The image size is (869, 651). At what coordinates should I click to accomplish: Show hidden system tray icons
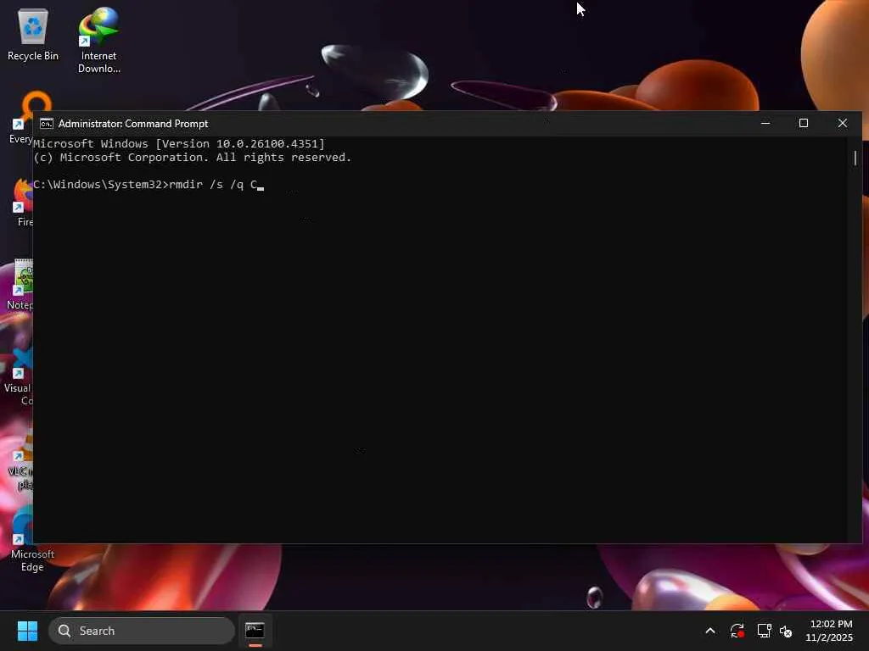point(710,631)
